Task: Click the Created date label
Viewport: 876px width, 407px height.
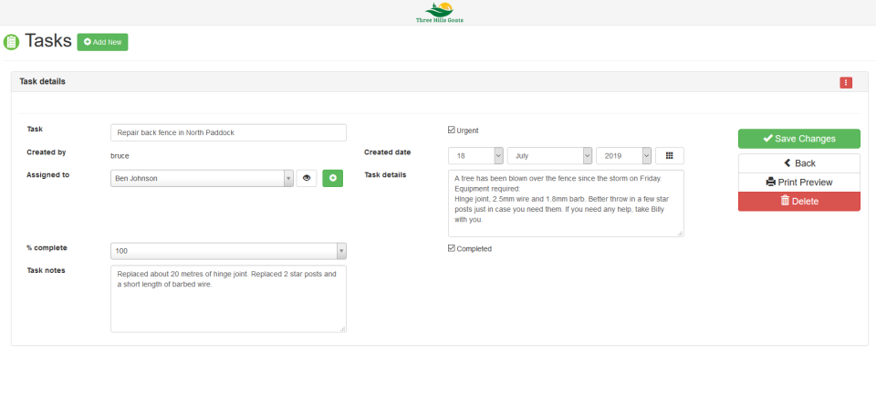Action: (x=387, y=152)
